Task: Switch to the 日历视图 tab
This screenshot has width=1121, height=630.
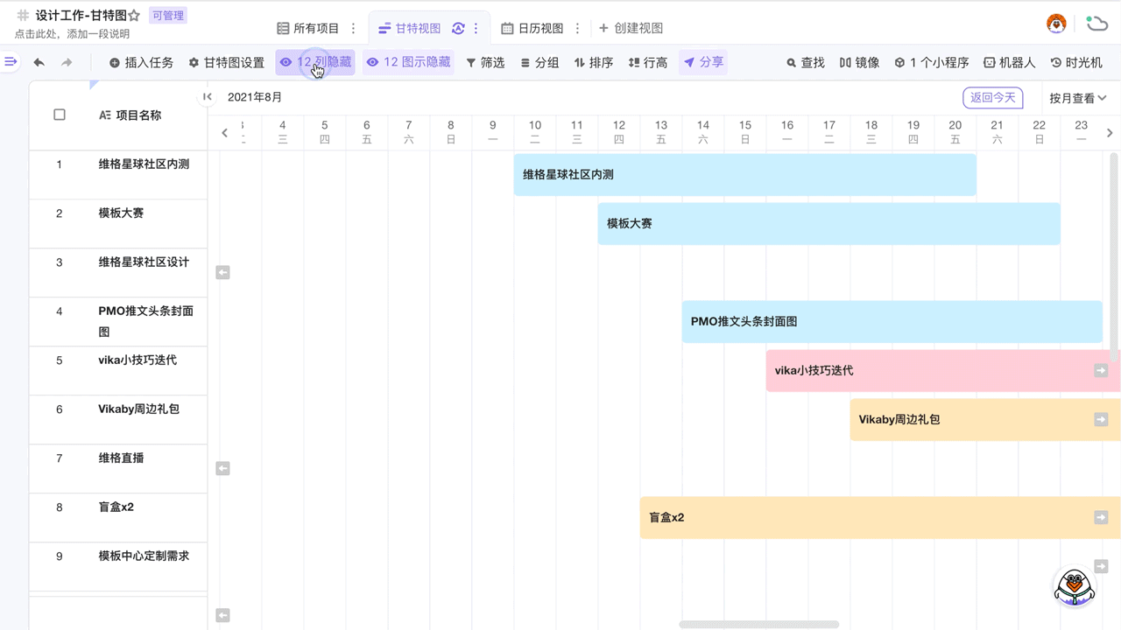Action: (532, 28)
